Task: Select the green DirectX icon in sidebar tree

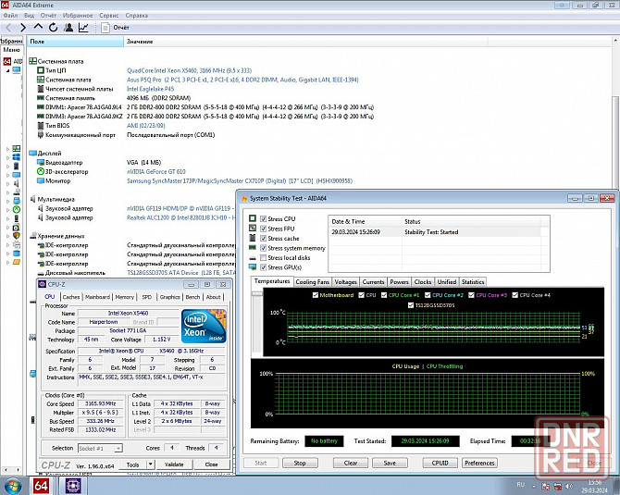Action: point(17,209)
